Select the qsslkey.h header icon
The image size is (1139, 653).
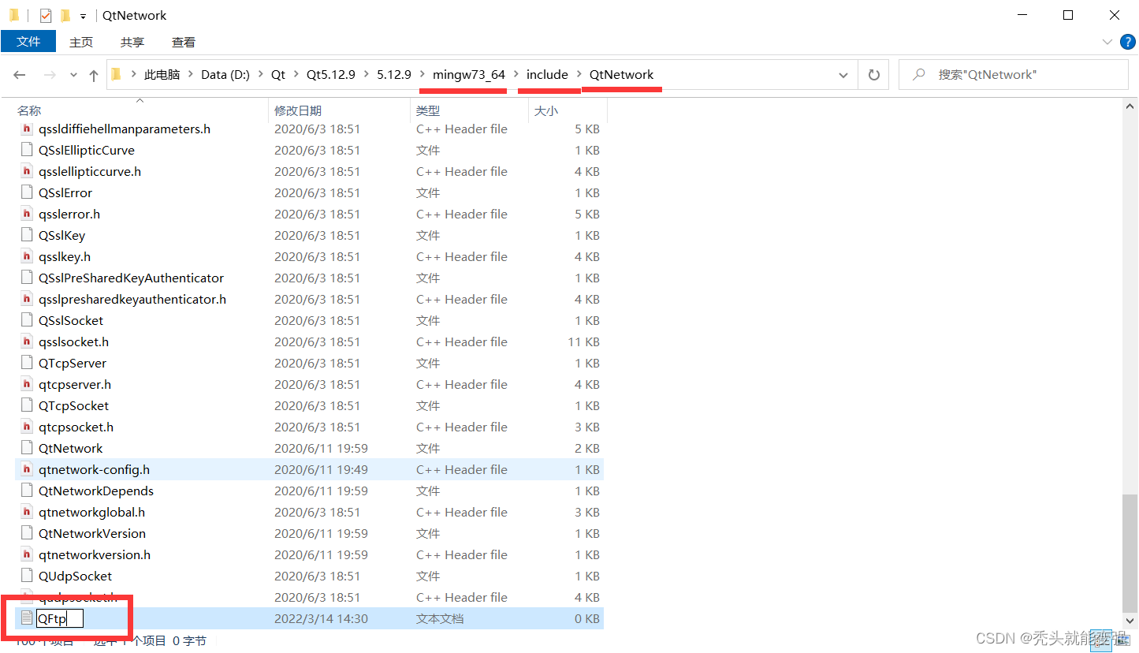28,257
